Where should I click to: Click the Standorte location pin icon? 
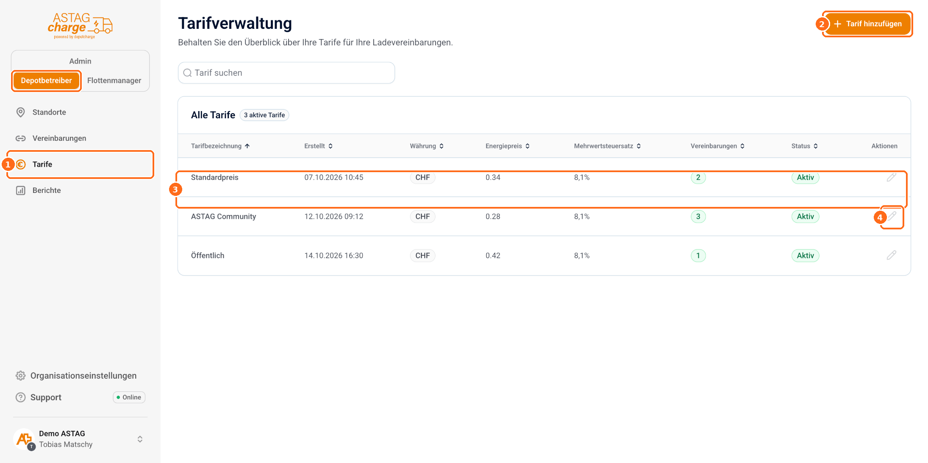(20, 112)
